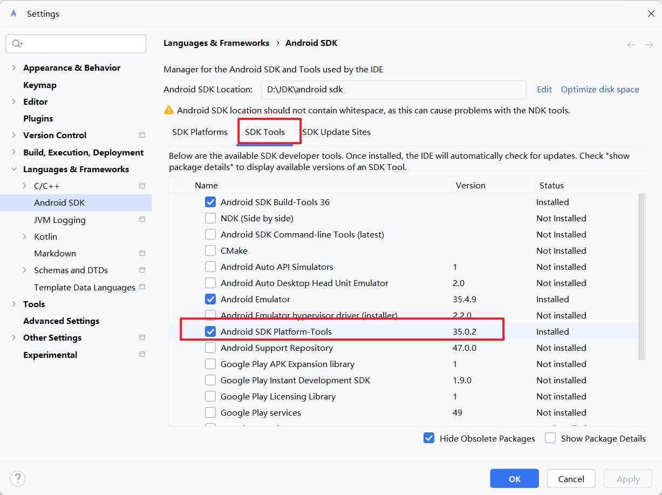Toggle Hide Obsolete Packages checkbox
This screenshot has width=662, height=495.
click(x=429, y=438)
